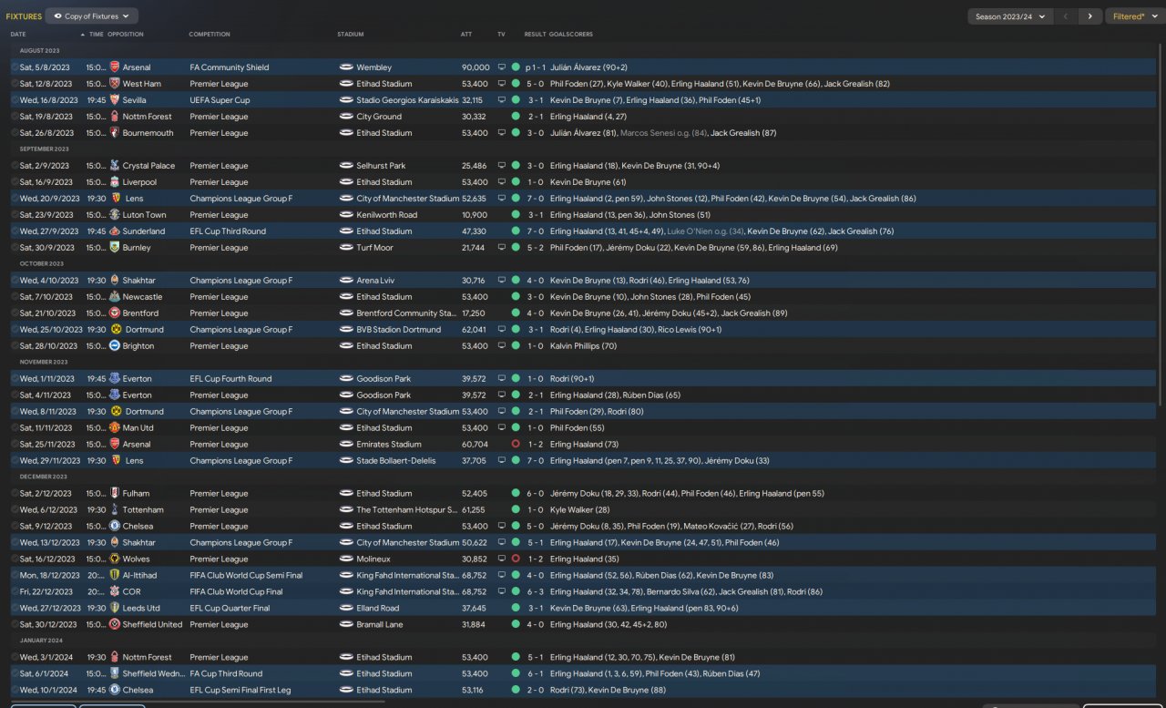Click the Sevilla club badge
Image resolution: width=1166 pixels, height=708 pixels.
114,100
